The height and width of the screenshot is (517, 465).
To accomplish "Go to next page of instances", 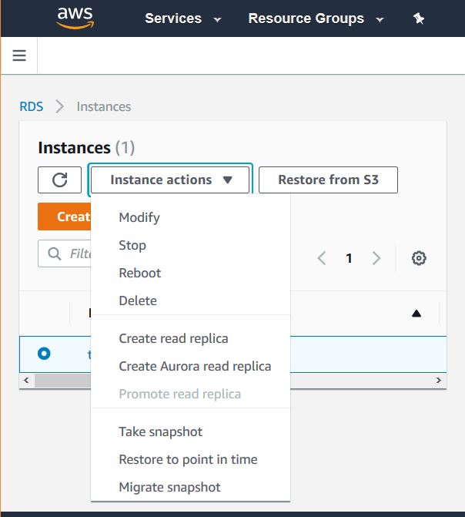I will [376, 258].
